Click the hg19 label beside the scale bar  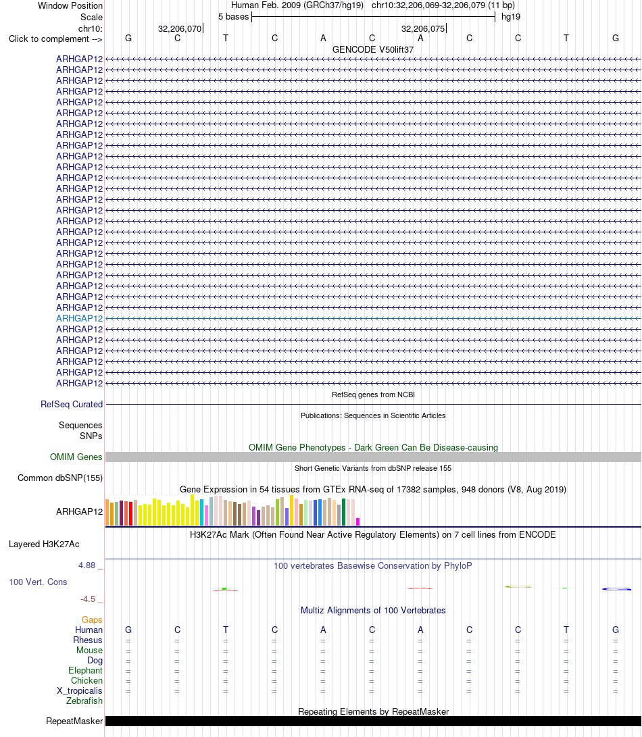[x=511, y=17]
